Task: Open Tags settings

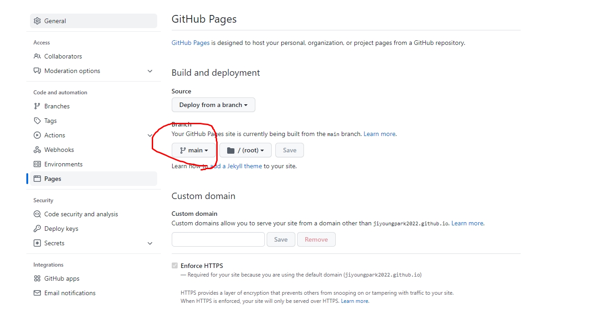Action: [x=94, y=121]
